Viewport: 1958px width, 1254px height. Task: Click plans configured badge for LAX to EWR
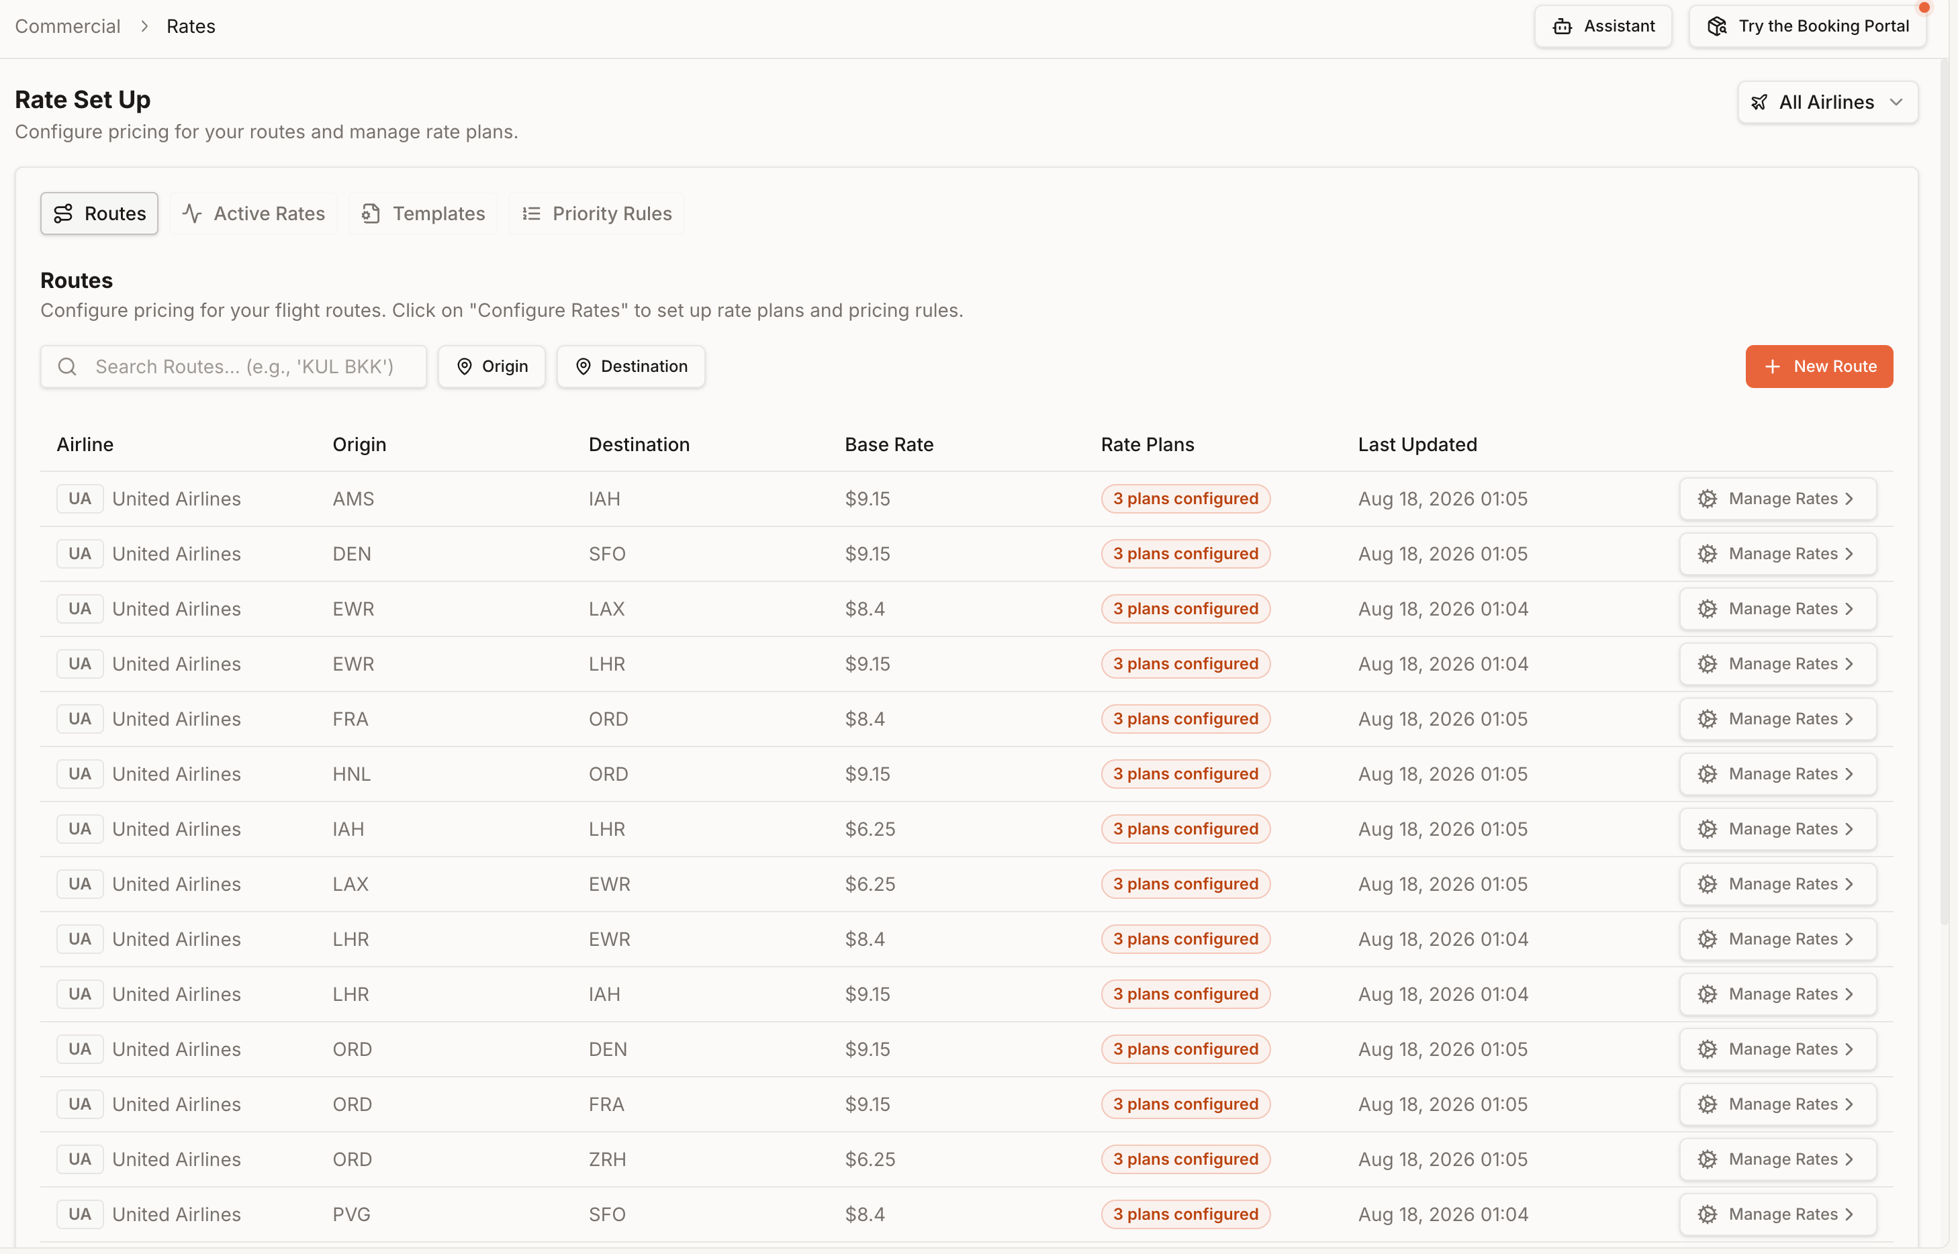[1186, 883]
